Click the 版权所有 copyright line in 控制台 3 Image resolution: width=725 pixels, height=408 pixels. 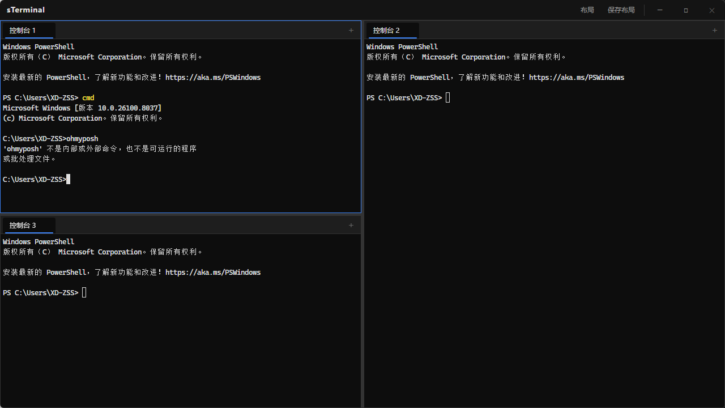point(103,252)
